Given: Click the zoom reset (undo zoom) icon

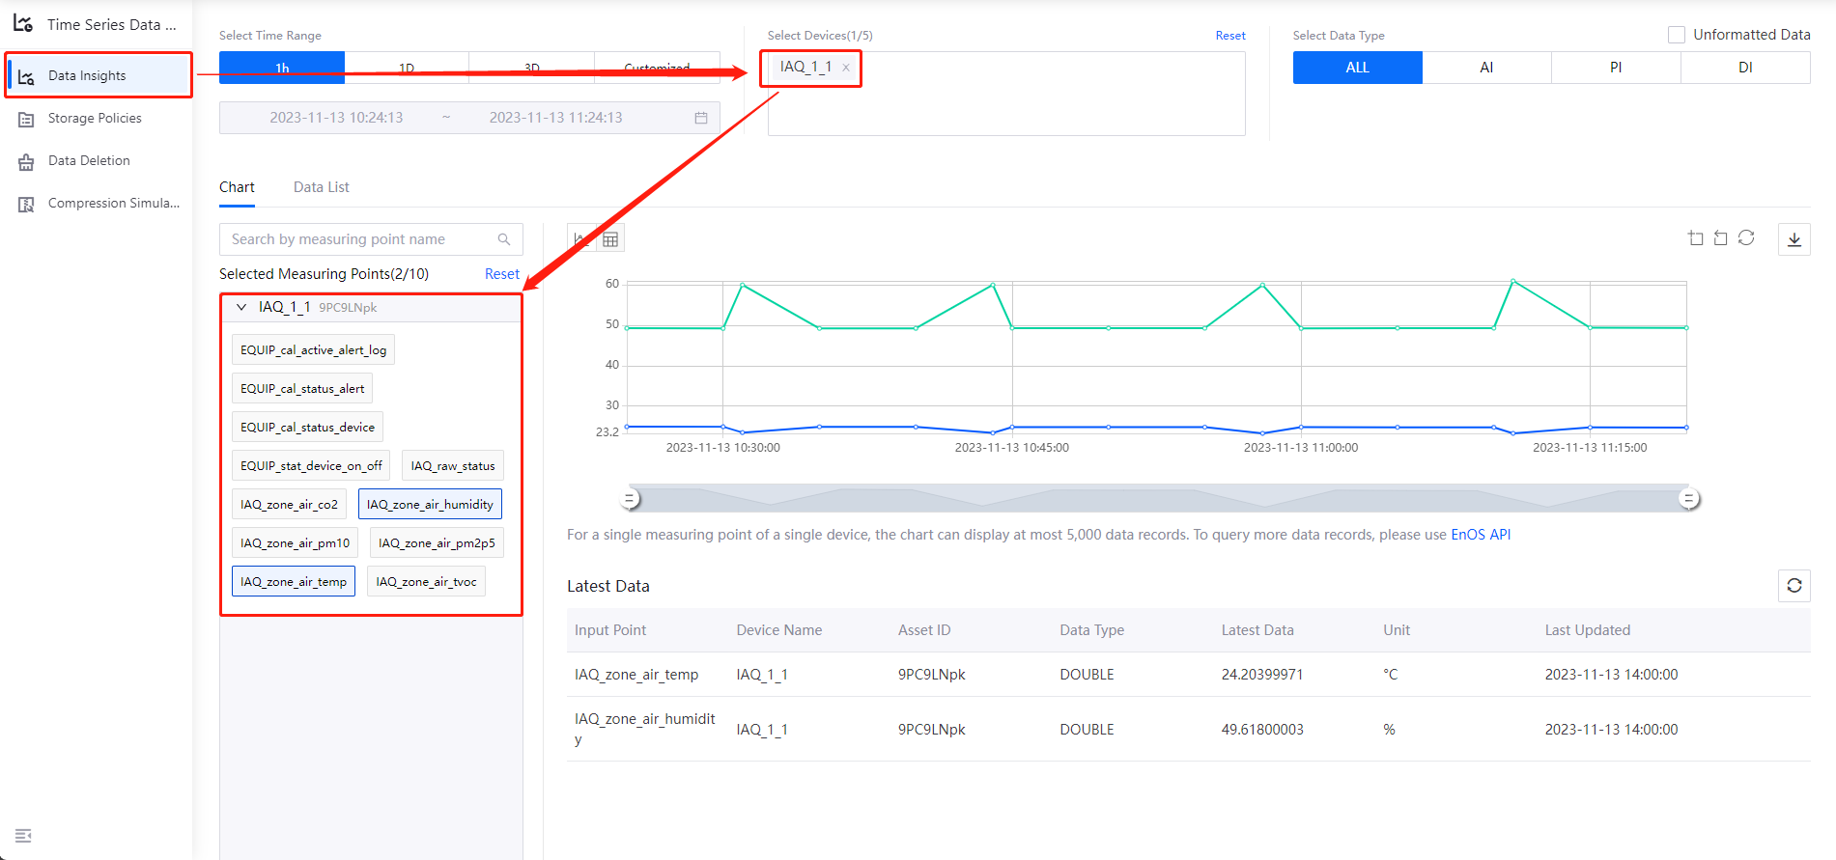Looking at the screenshot, I should coord(1720,238).
